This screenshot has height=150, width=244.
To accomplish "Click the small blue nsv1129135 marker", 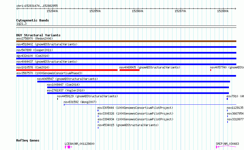I will [227, 110].
